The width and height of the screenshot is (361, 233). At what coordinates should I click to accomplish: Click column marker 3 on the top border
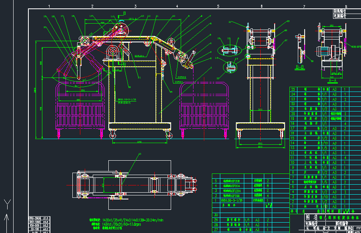pos(136,6)
